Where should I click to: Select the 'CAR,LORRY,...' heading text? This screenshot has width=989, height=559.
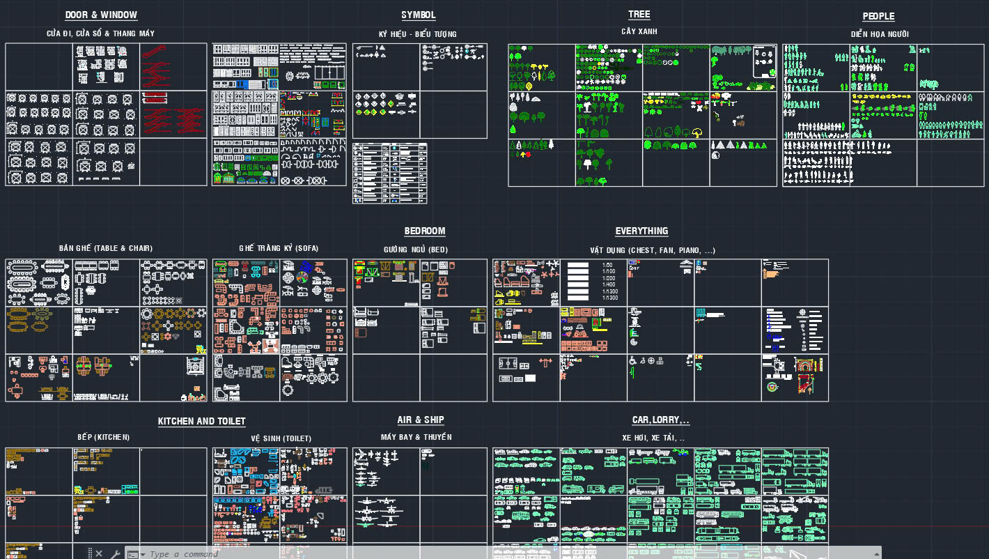661,420
